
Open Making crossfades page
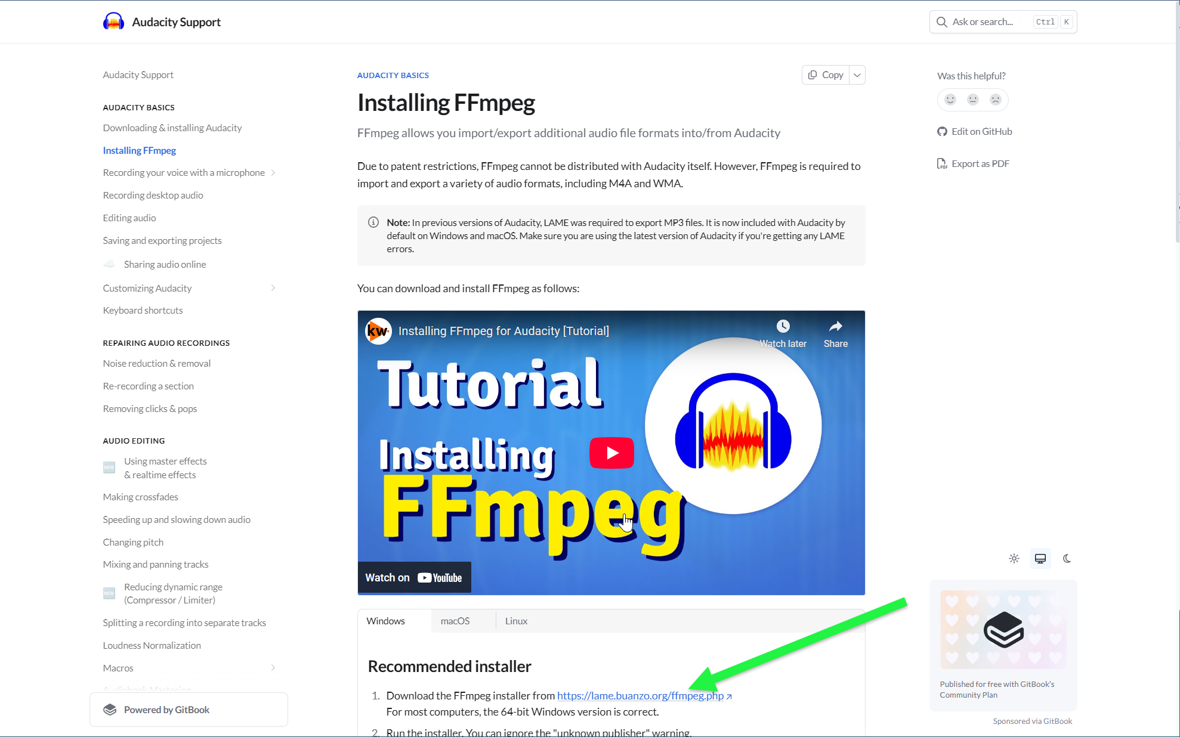click(140, 497)
